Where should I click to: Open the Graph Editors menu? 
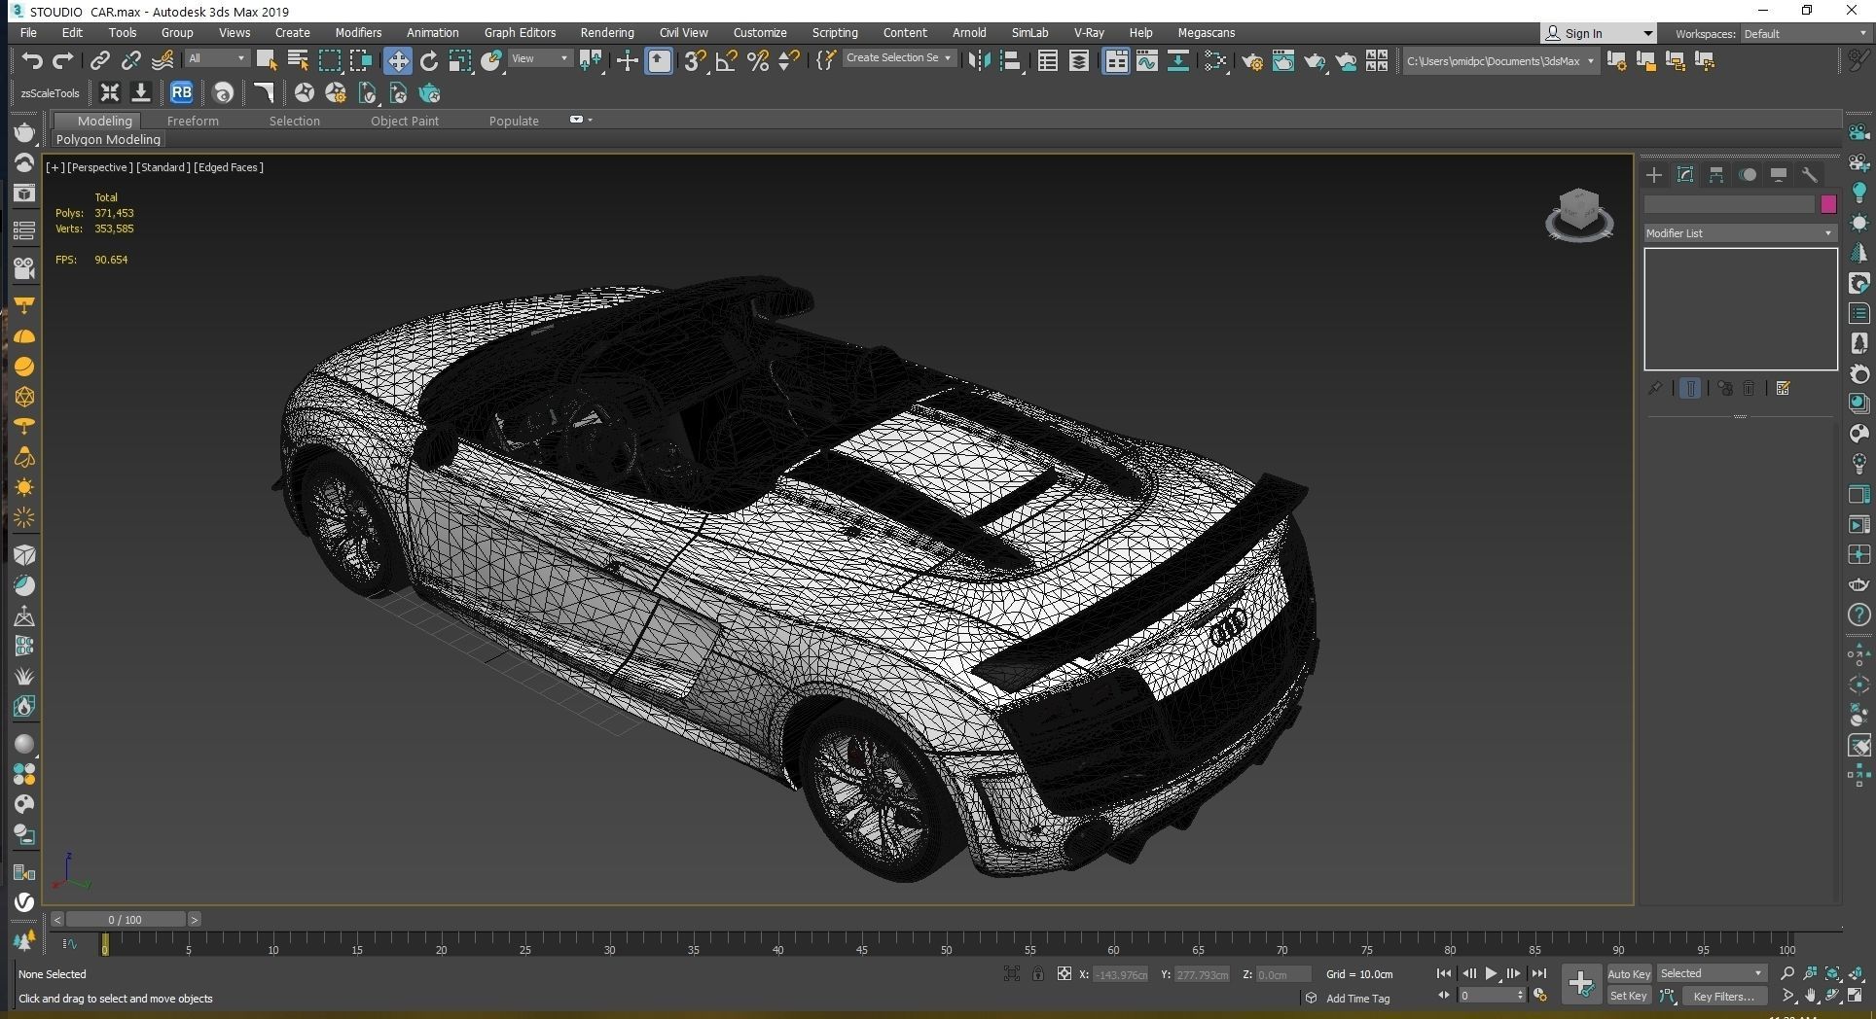click(520, 33)
